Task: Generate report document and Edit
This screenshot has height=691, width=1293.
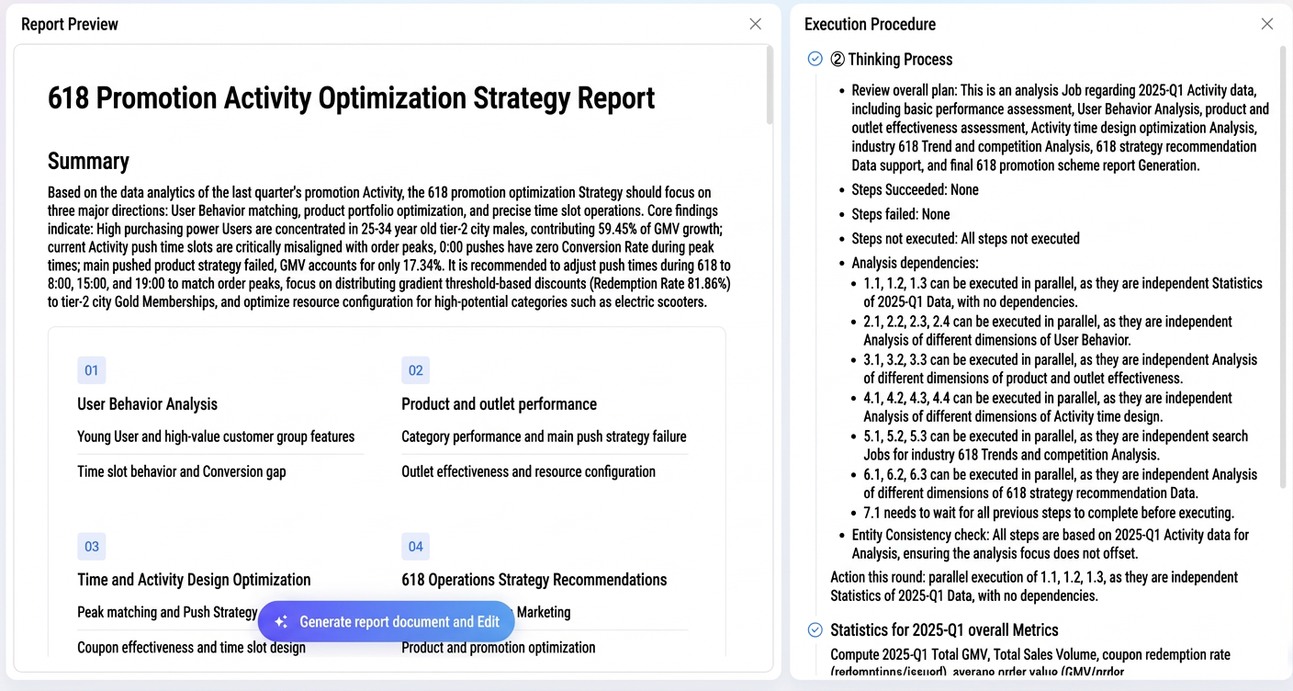Action: tap(387, 622)
